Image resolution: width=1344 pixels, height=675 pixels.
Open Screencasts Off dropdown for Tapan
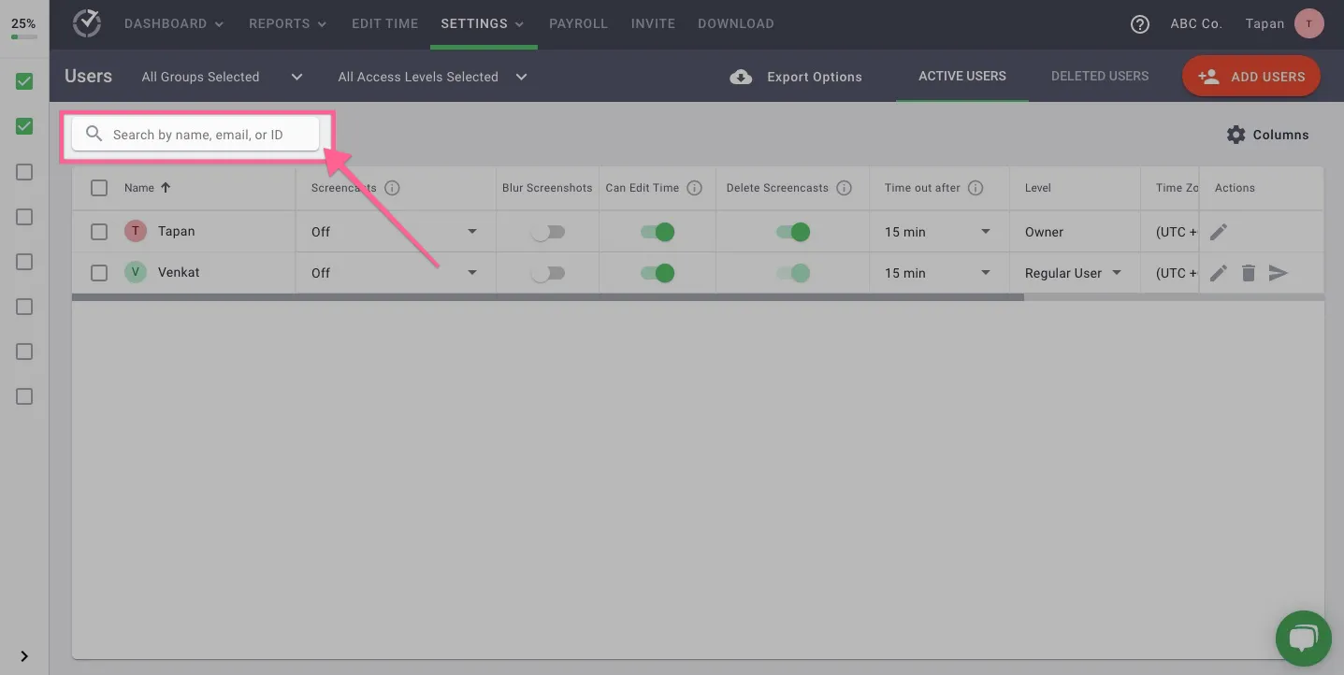395,232
